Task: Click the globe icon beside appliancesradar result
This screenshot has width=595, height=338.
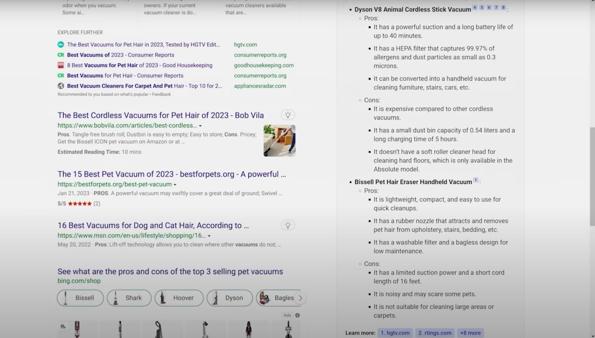Action: 61,86
